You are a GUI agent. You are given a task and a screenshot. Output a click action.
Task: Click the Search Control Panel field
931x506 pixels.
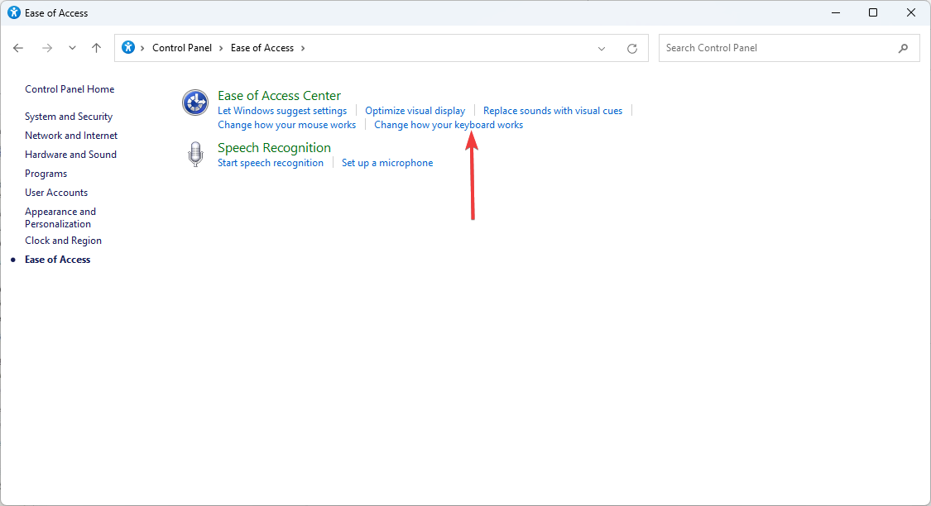789,48
